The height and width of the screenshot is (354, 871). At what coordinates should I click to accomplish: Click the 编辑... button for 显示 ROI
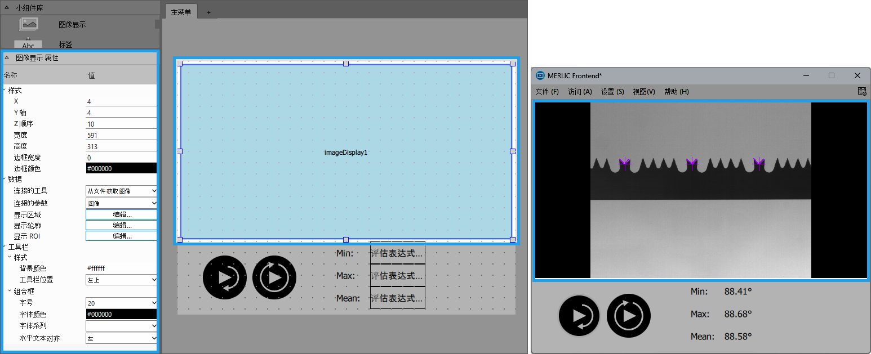click(122, 236)
